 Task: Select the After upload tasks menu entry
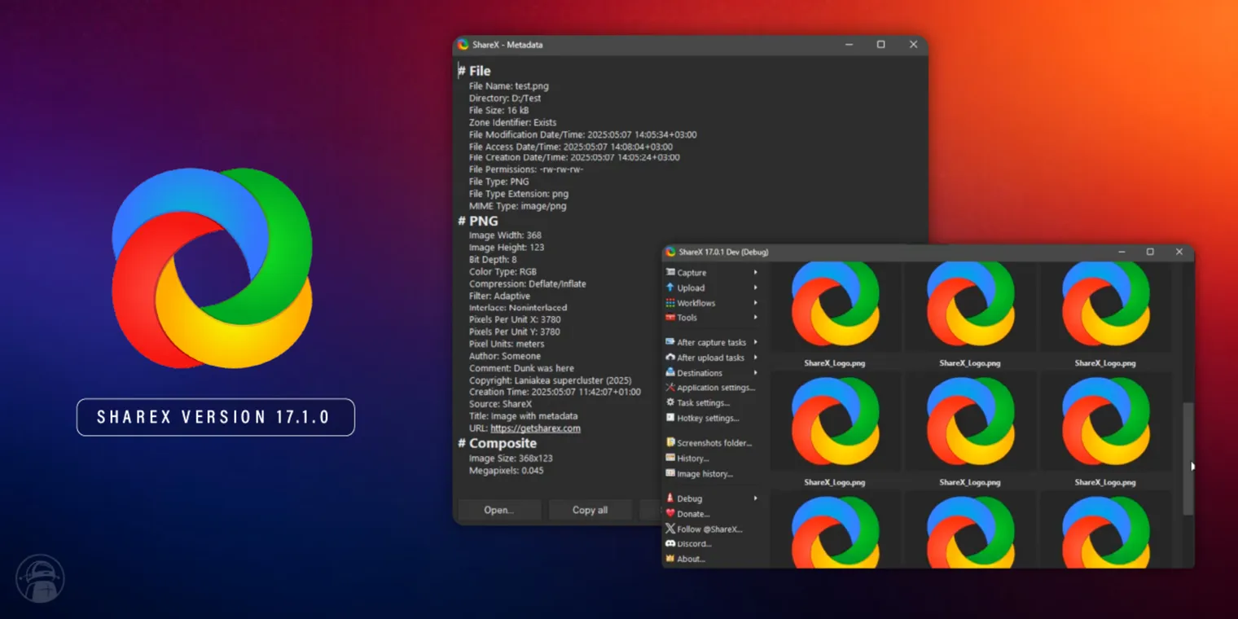click(x=712, y=358)
